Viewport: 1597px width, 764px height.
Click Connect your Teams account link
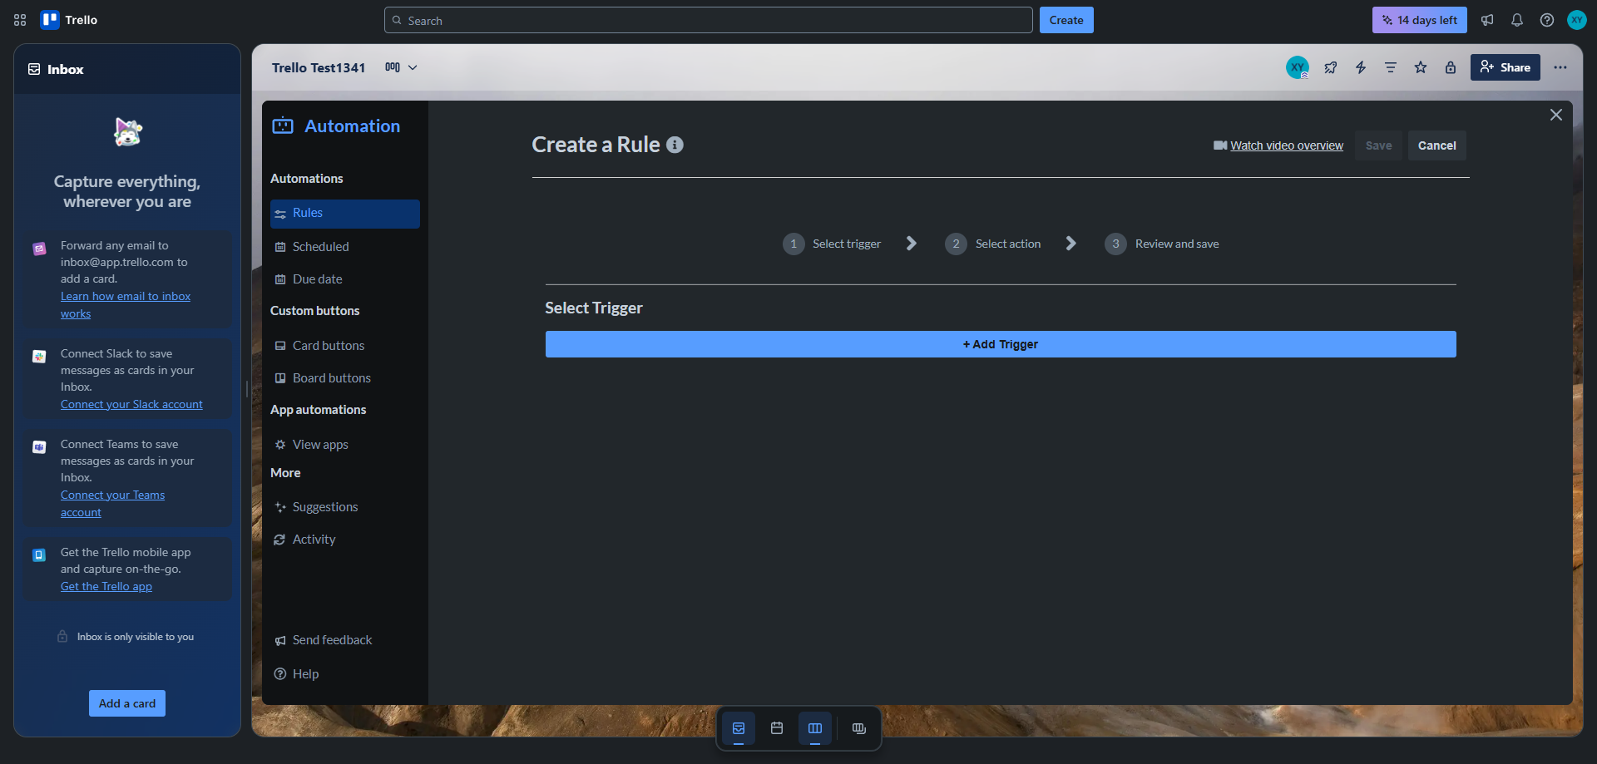pos(112,503)
